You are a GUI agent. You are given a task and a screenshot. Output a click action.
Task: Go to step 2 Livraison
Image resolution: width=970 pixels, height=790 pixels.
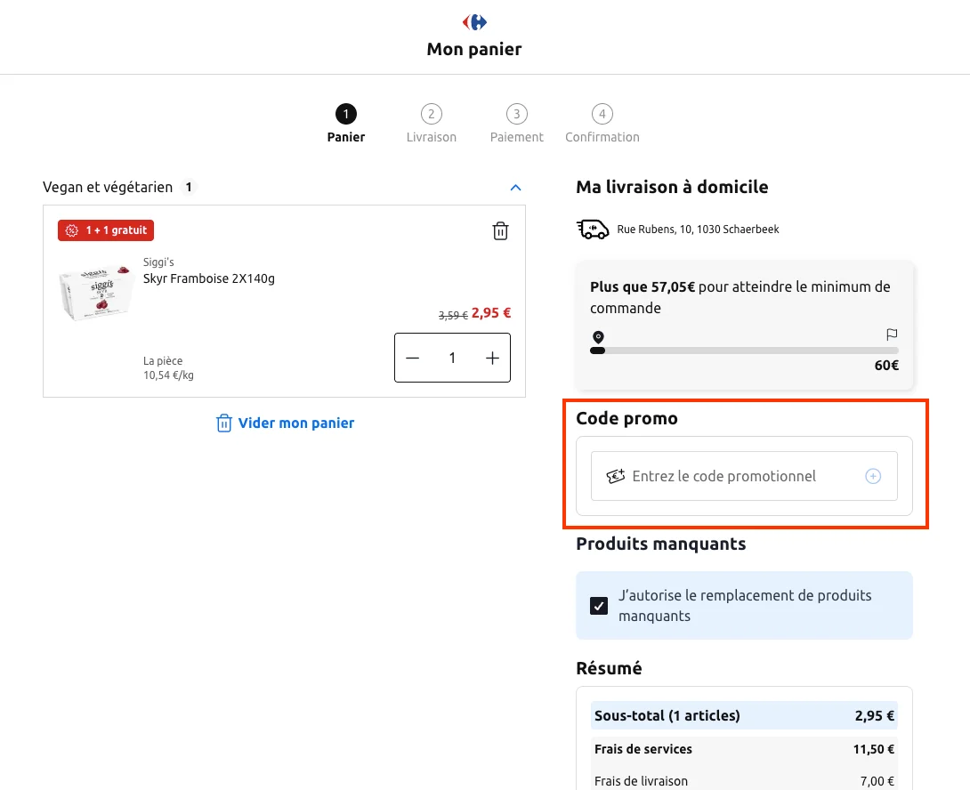(x=432, y=124)
